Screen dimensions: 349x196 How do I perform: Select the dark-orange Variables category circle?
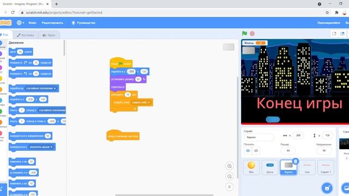tap(1, 122)
